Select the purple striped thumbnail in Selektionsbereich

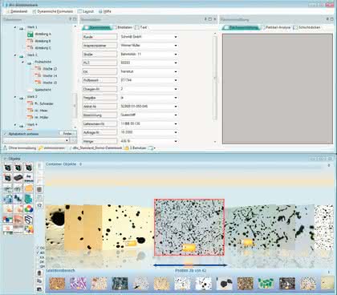tap(78, 284)
